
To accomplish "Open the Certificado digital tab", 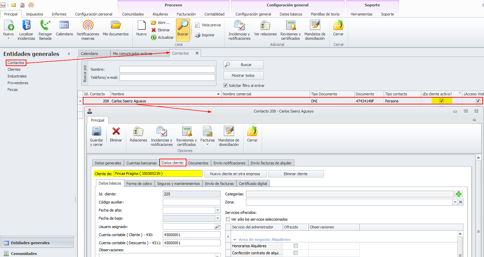I will (253, 184).
